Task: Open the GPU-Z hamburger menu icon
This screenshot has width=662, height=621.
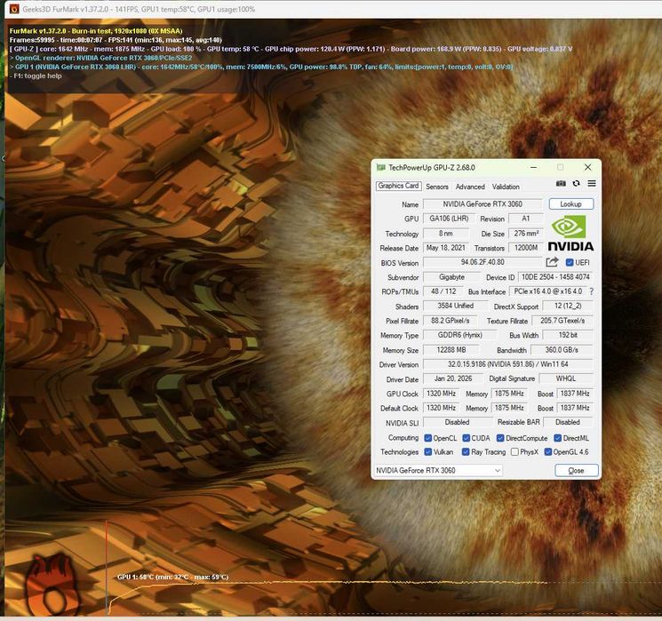Action: point(592,183)
